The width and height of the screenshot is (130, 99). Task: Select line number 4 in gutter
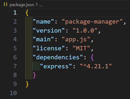pos(15,39)
